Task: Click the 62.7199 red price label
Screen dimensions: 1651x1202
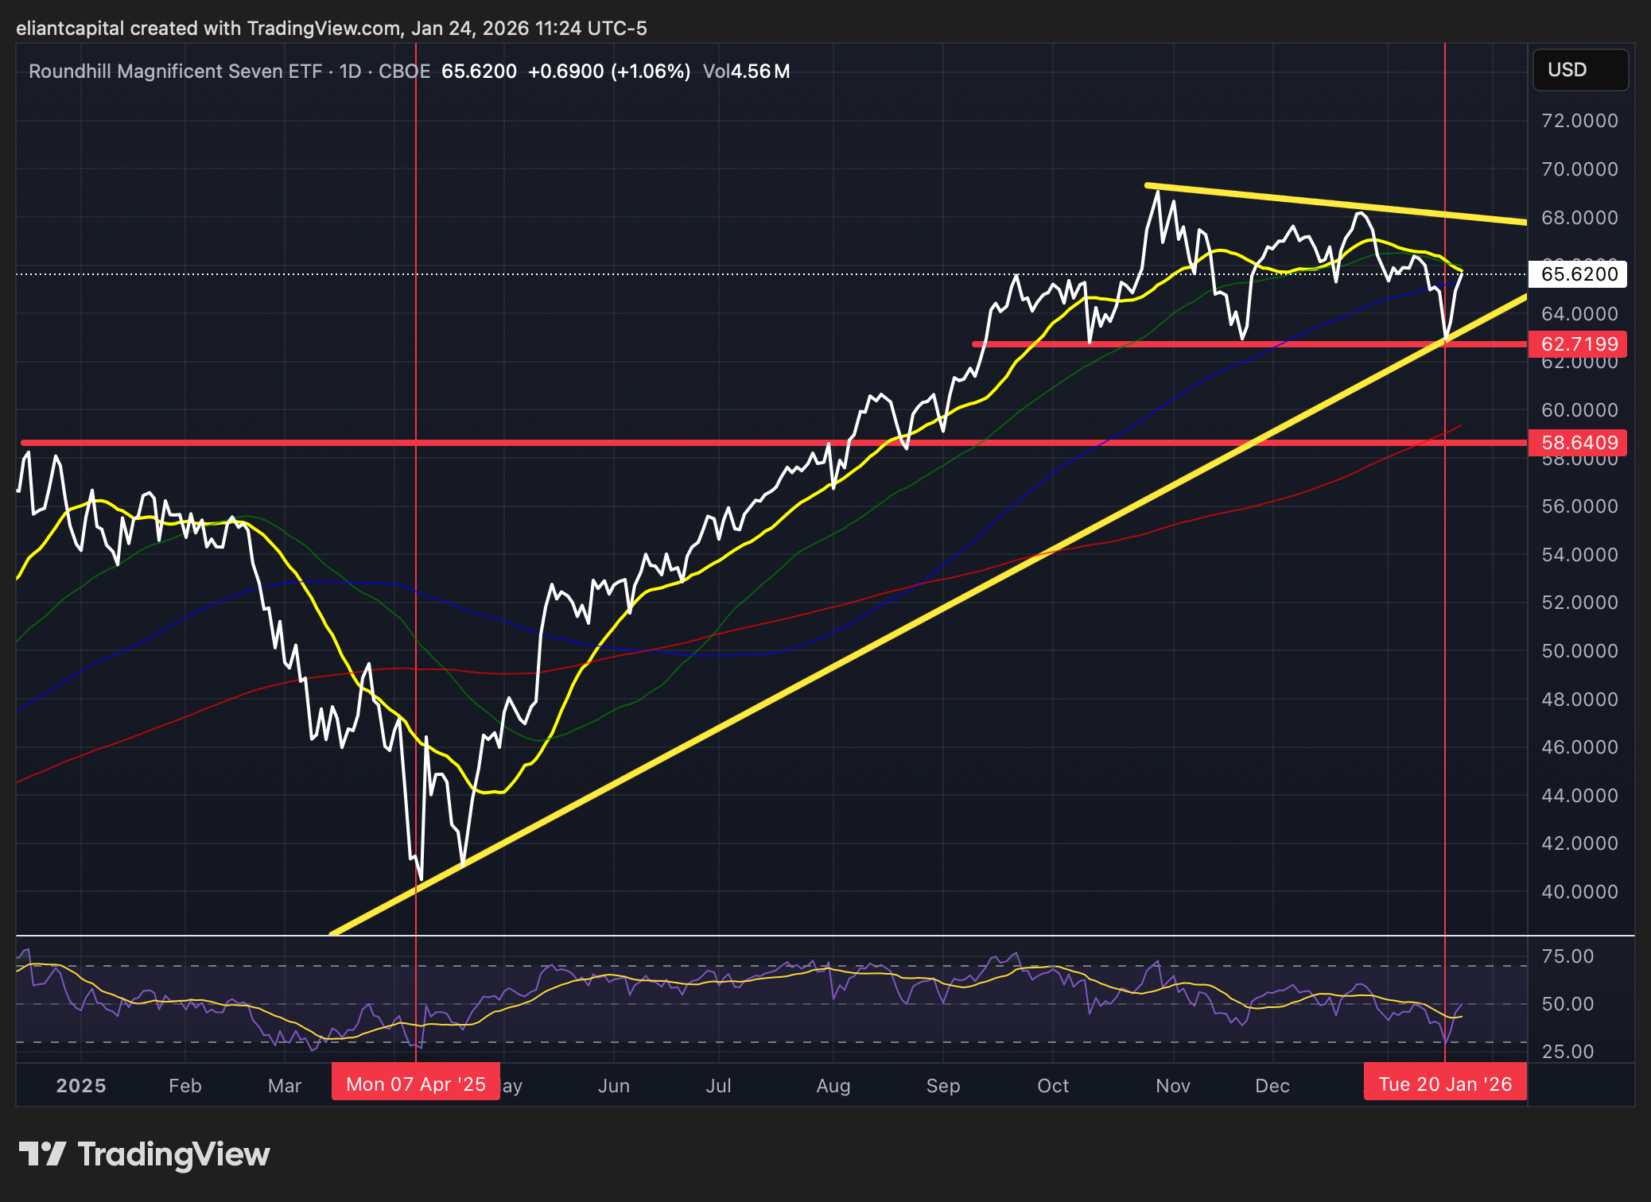Action: coord(1578,344)
